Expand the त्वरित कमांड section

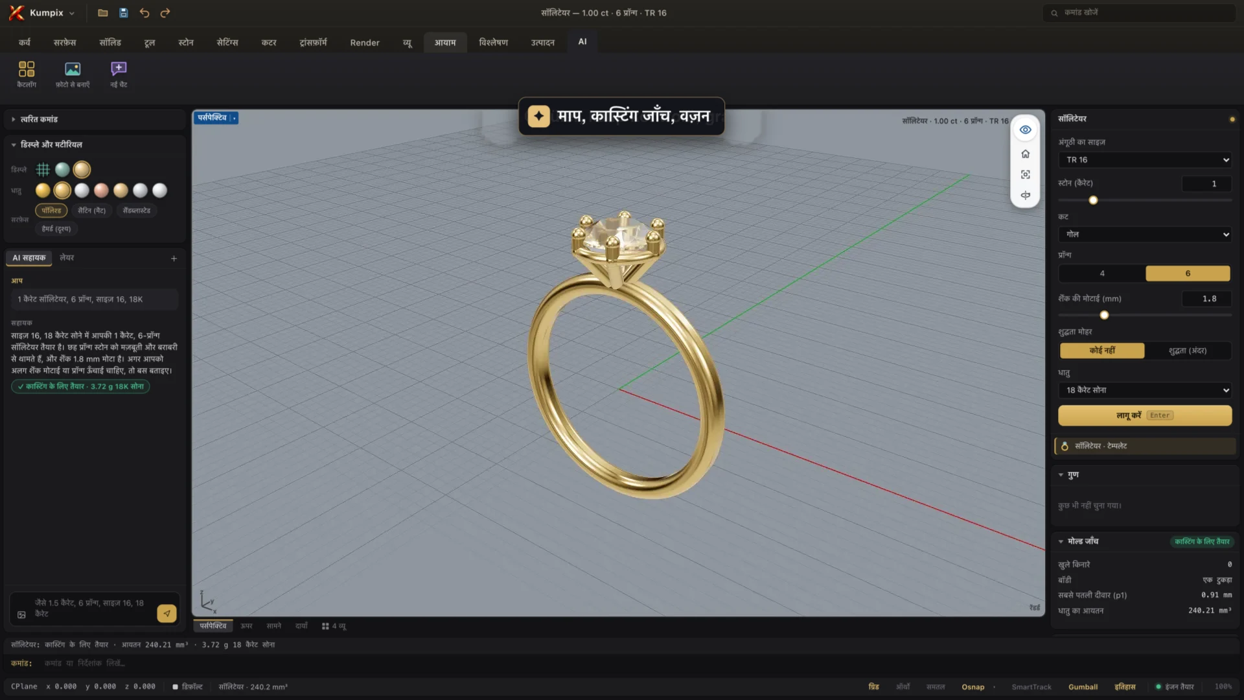(95, 119)
